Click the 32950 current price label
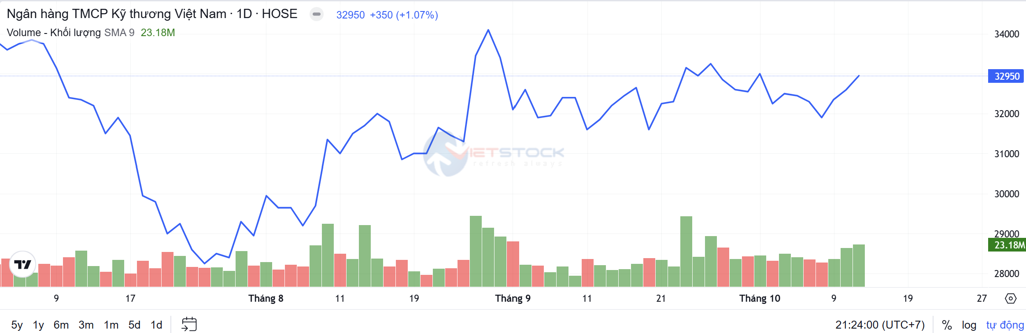The image size is (1026, 333). (1006, 76)
